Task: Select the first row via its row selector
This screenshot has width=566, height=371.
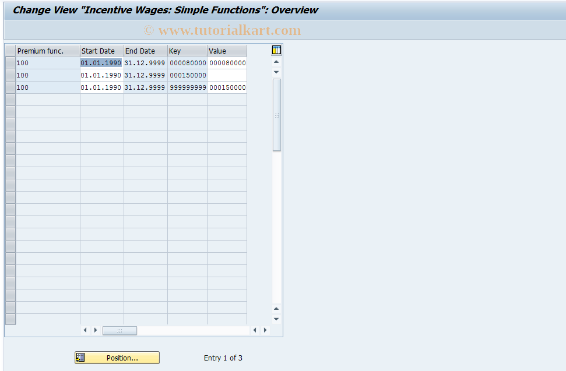Action: click(10, 63)
